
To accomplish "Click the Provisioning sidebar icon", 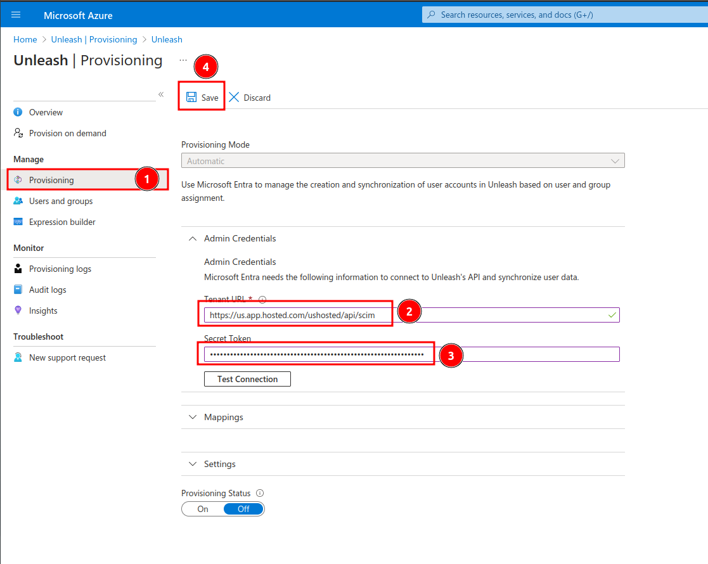I will (x=16, y=180).
